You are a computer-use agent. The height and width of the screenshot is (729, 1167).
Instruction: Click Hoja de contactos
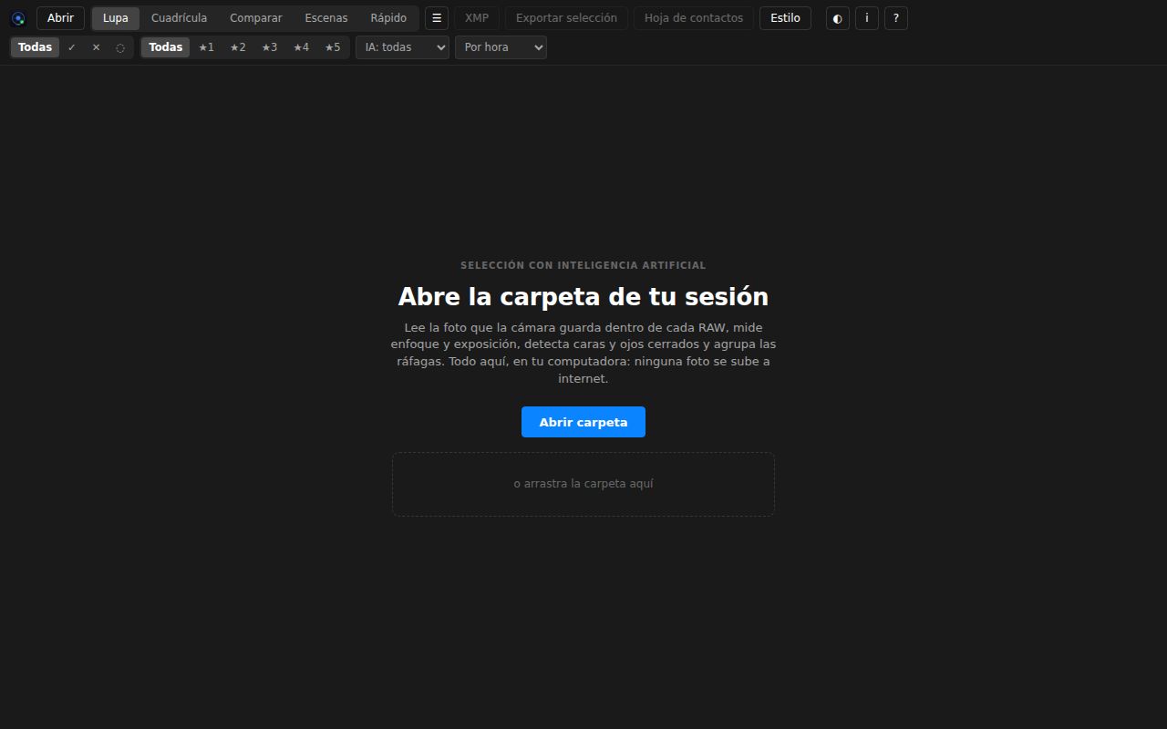(694, 18)
